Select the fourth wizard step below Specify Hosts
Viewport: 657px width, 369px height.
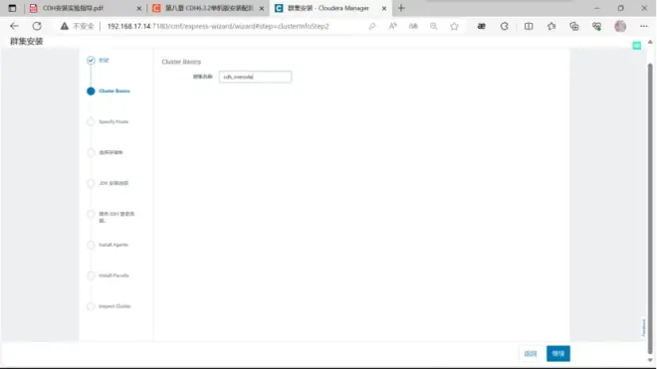pos(110,152)
